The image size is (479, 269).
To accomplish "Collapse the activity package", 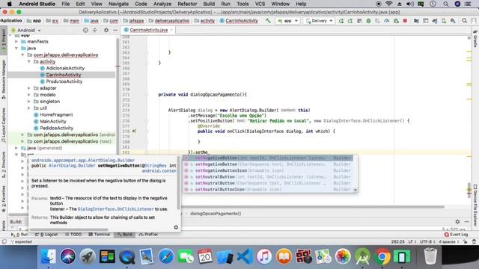I will coord(29,61).
